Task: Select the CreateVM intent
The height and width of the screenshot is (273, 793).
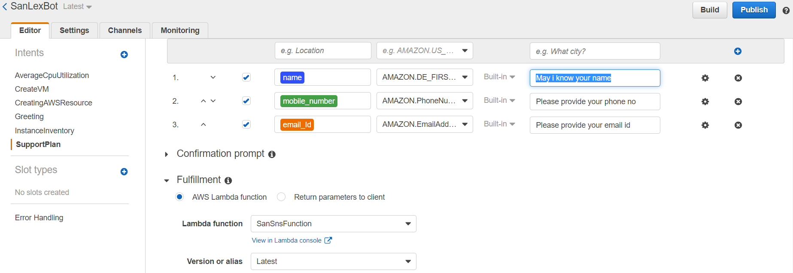Action: pos(32,89)
